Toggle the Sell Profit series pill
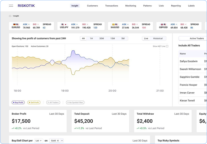 (x=34, y=102)
